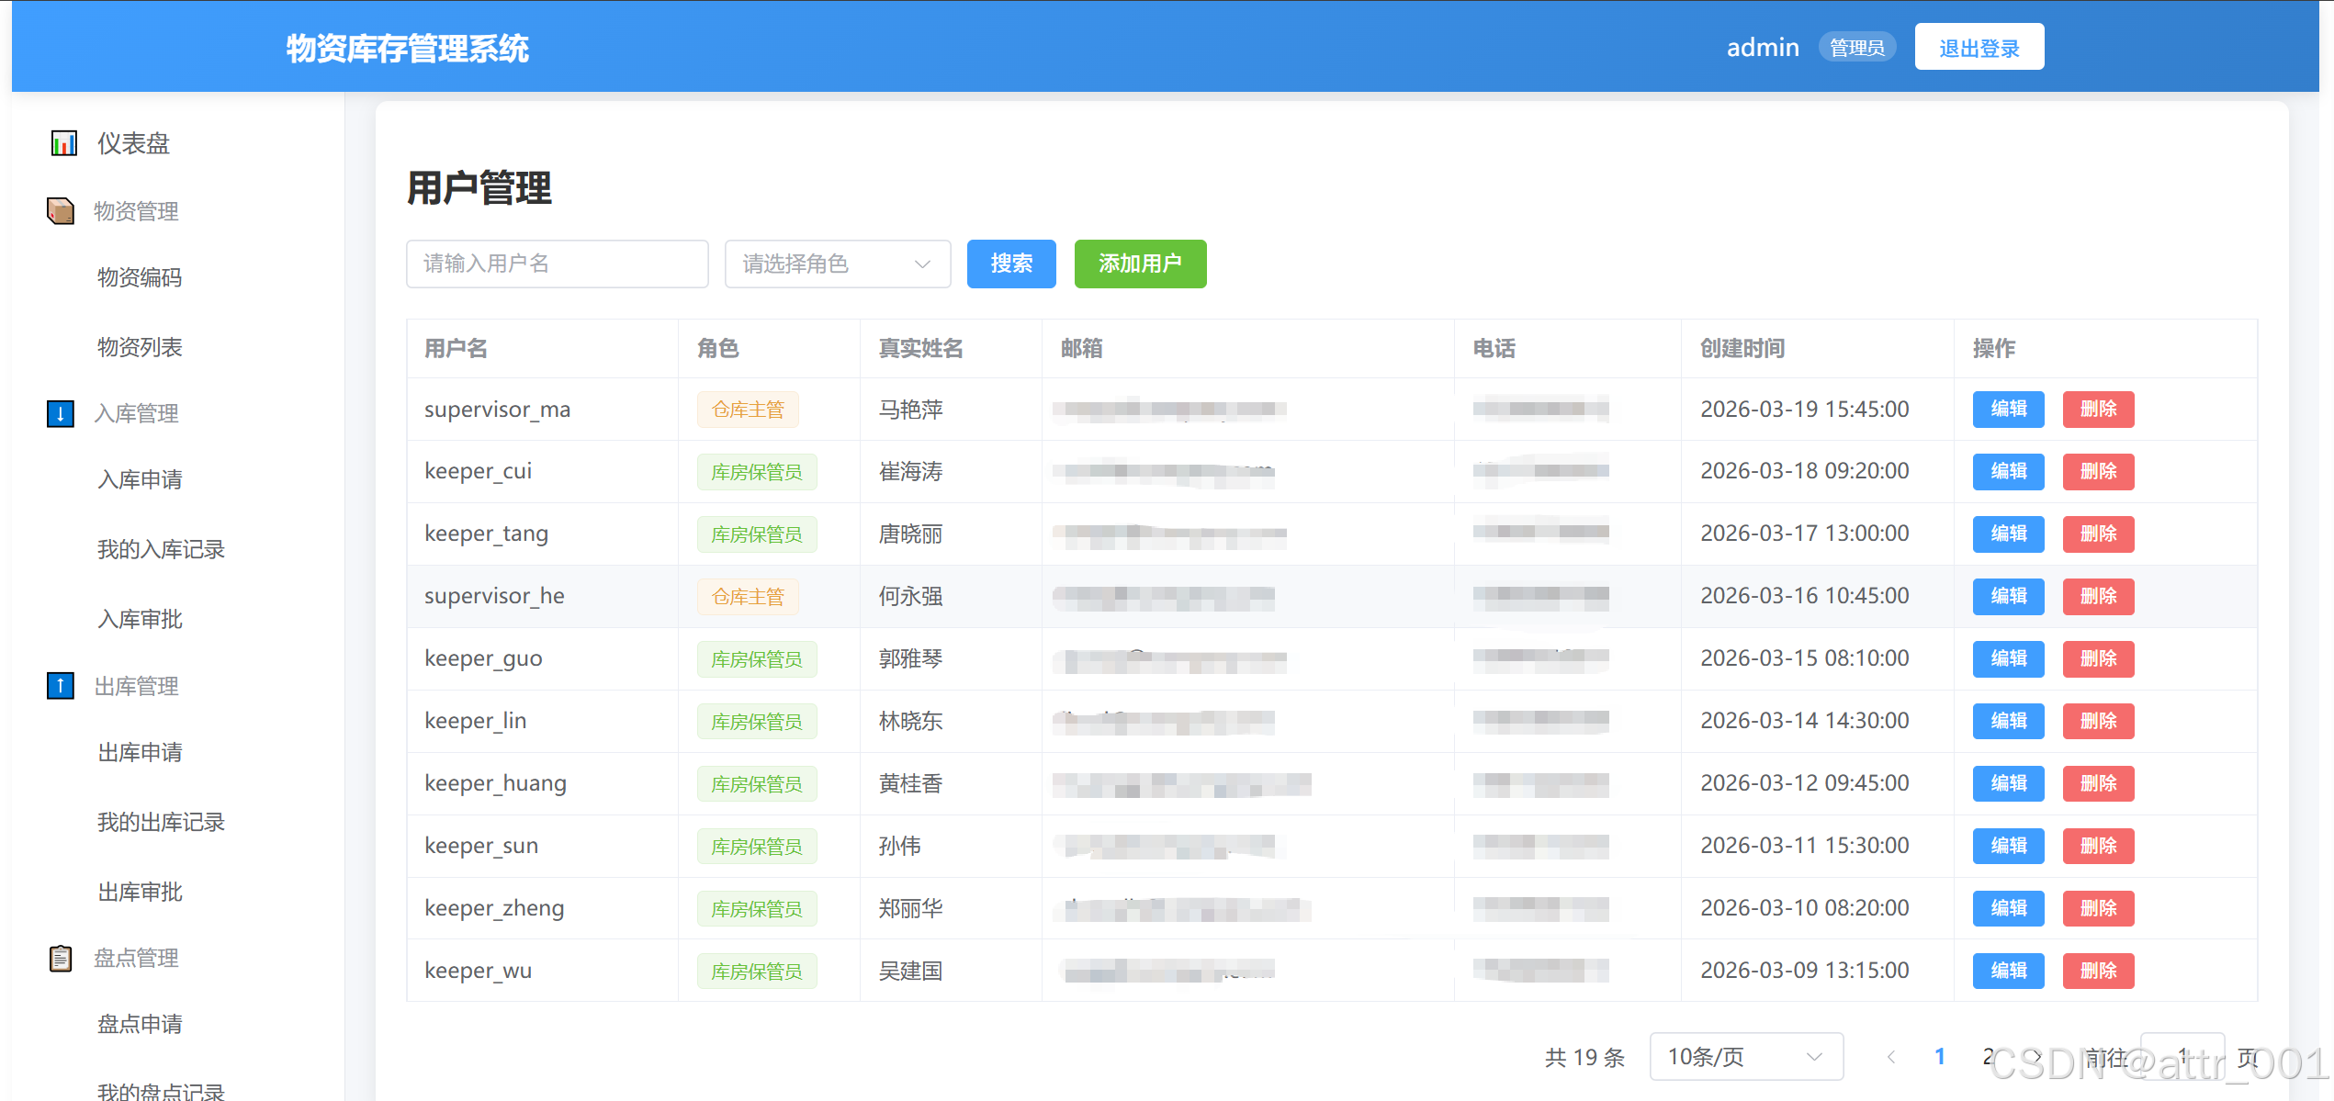Image resolution: width=2334 pixels, height=1101 pixels.
Task: Edit user keeper_cui
Action: click(2008, 472)
